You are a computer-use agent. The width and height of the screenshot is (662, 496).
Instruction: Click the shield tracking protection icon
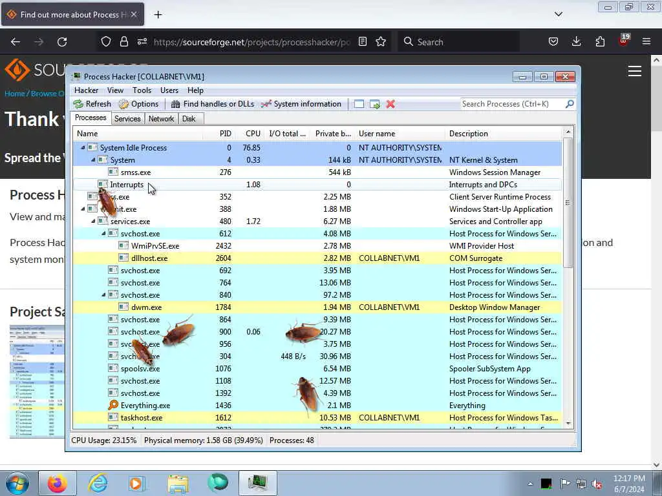click(x=106, y=42)
